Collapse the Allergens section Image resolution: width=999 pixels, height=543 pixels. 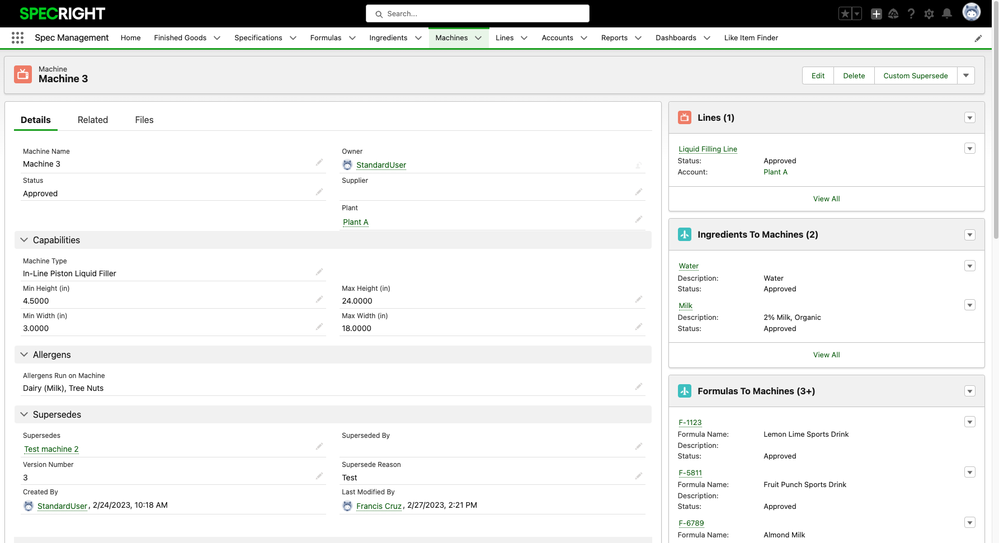click(x=24, y=355)
